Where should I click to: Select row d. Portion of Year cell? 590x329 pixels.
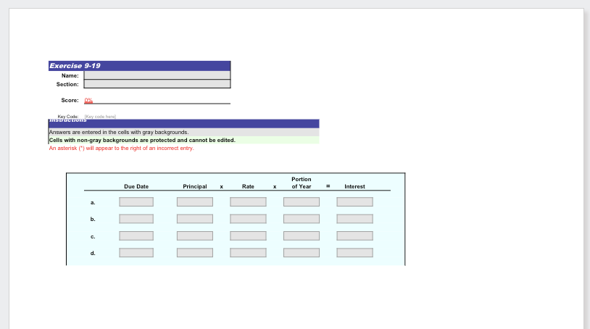click(x=302, y=253)
